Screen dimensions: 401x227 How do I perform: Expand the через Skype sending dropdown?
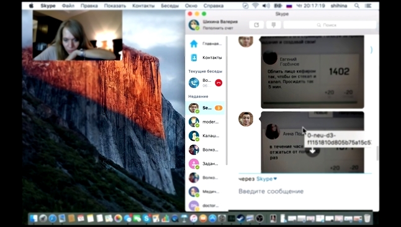tap(275, 179)
